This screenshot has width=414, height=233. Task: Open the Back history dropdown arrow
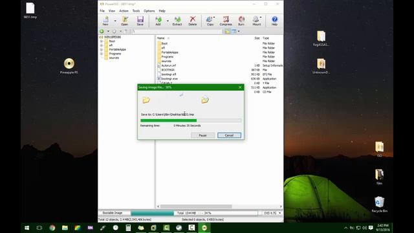pos(108,32)
